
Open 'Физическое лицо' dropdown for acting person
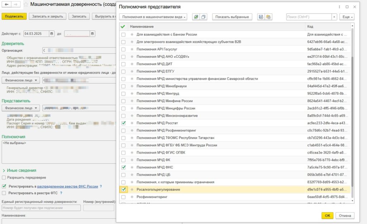(x=21, y=80)
